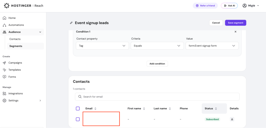The width and height of the screenshot is (266, 128).
Task: Click the Automations icon in sidebar
Action: pos(5,25)
